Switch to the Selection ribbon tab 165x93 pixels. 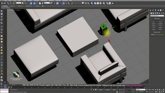pyautogui.click(x=20, y=6)
